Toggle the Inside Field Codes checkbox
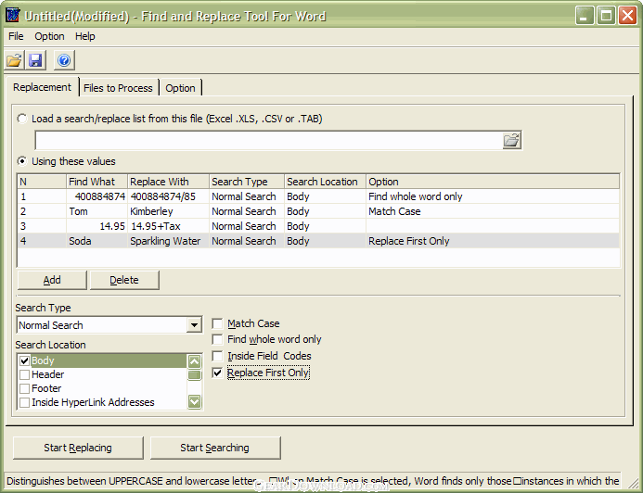 click(217, 356)
